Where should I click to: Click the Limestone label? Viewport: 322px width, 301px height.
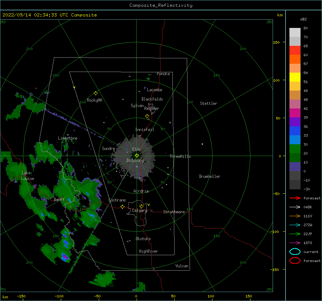[x=68, y=138]
